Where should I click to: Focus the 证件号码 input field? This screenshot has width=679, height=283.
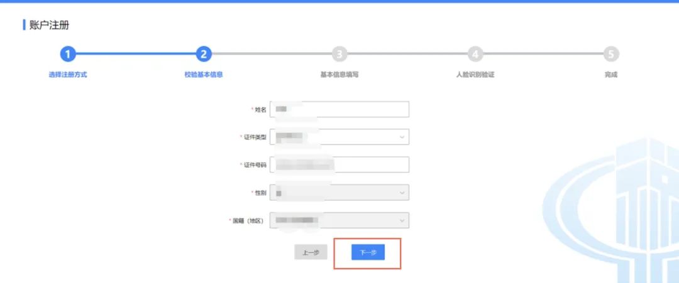pos(339,164)
